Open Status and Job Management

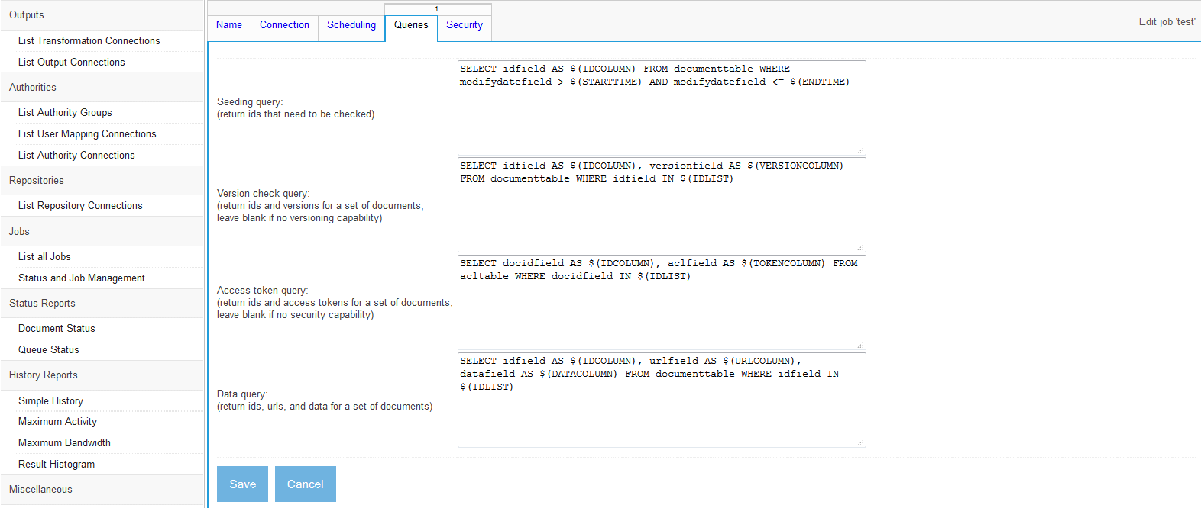82,278
